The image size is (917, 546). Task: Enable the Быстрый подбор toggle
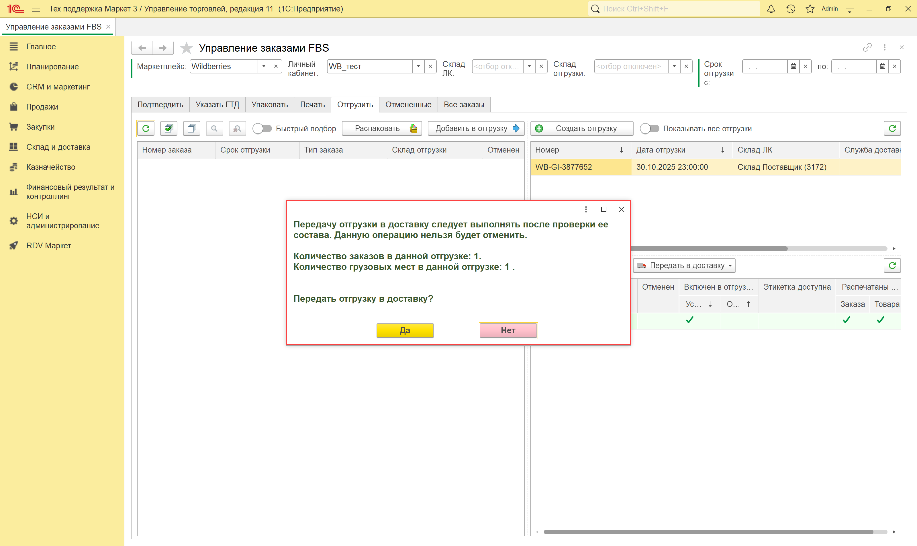click(262, 128)
